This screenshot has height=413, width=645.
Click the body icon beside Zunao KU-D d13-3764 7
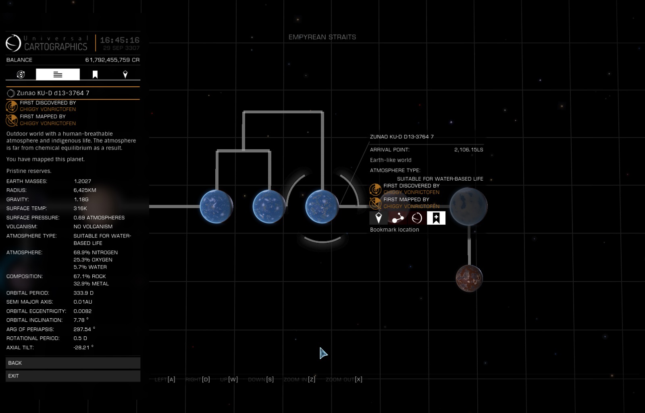[11, 93]
